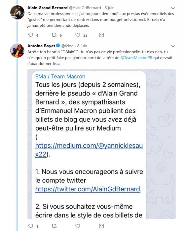Open Antoine Bayet's avatar
The height and width of the screenshot is (231, 184).
[x=17, y=50]
